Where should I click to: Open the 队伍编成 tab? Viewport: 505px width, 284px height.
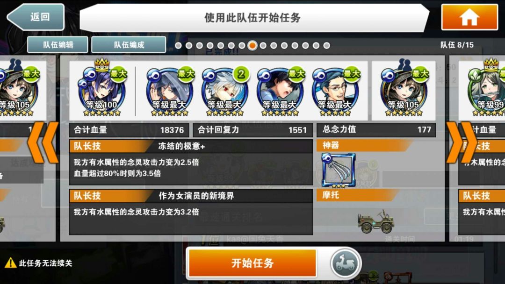click(129, 45)
